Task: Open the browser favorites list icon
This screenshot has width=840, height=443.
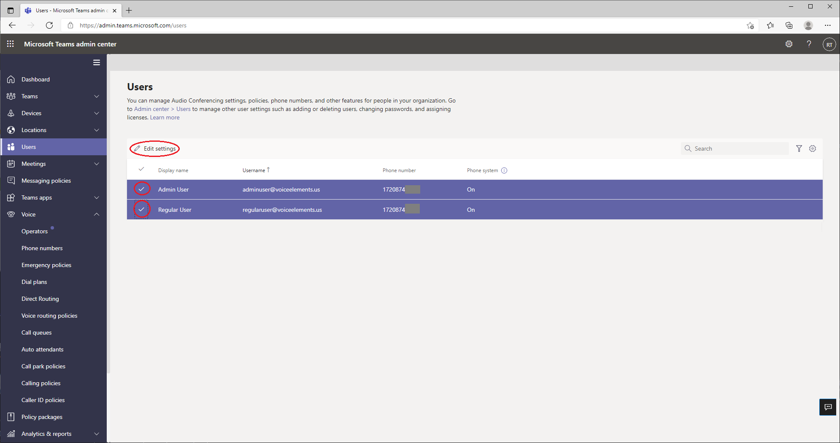Action: tap(770, 25)
